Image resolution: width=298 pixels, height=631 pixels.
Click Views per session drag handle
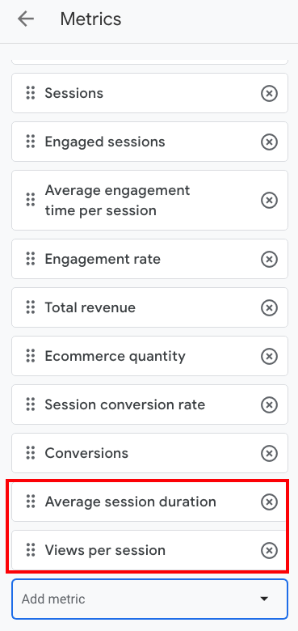click(31, 550)
